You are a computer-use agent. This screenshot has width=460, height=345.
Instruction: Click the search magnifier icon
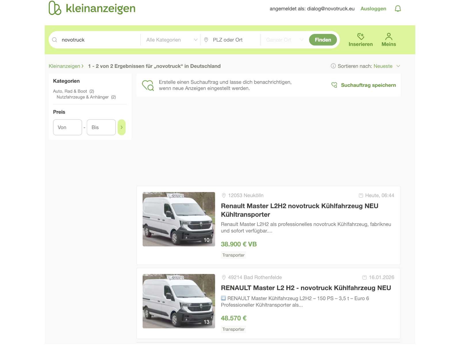55,40
